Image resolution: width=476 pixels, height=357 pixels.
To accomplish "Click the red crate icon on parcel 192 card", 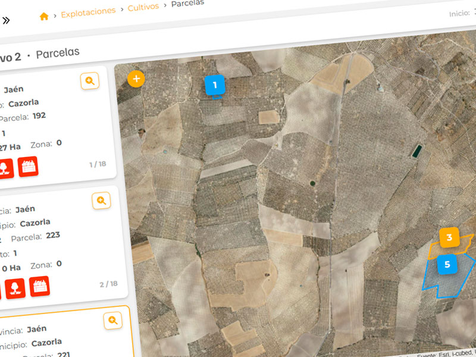I will (27, 167).
